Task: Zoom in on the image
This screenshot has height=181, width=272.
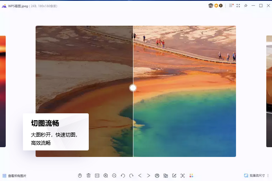Action: click(x=106, y=176)
